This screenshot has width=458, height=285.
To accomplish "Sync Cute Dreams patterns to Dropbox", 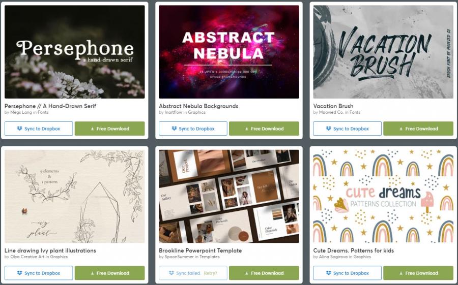I will pyautogui.click(x=347, y=273).
